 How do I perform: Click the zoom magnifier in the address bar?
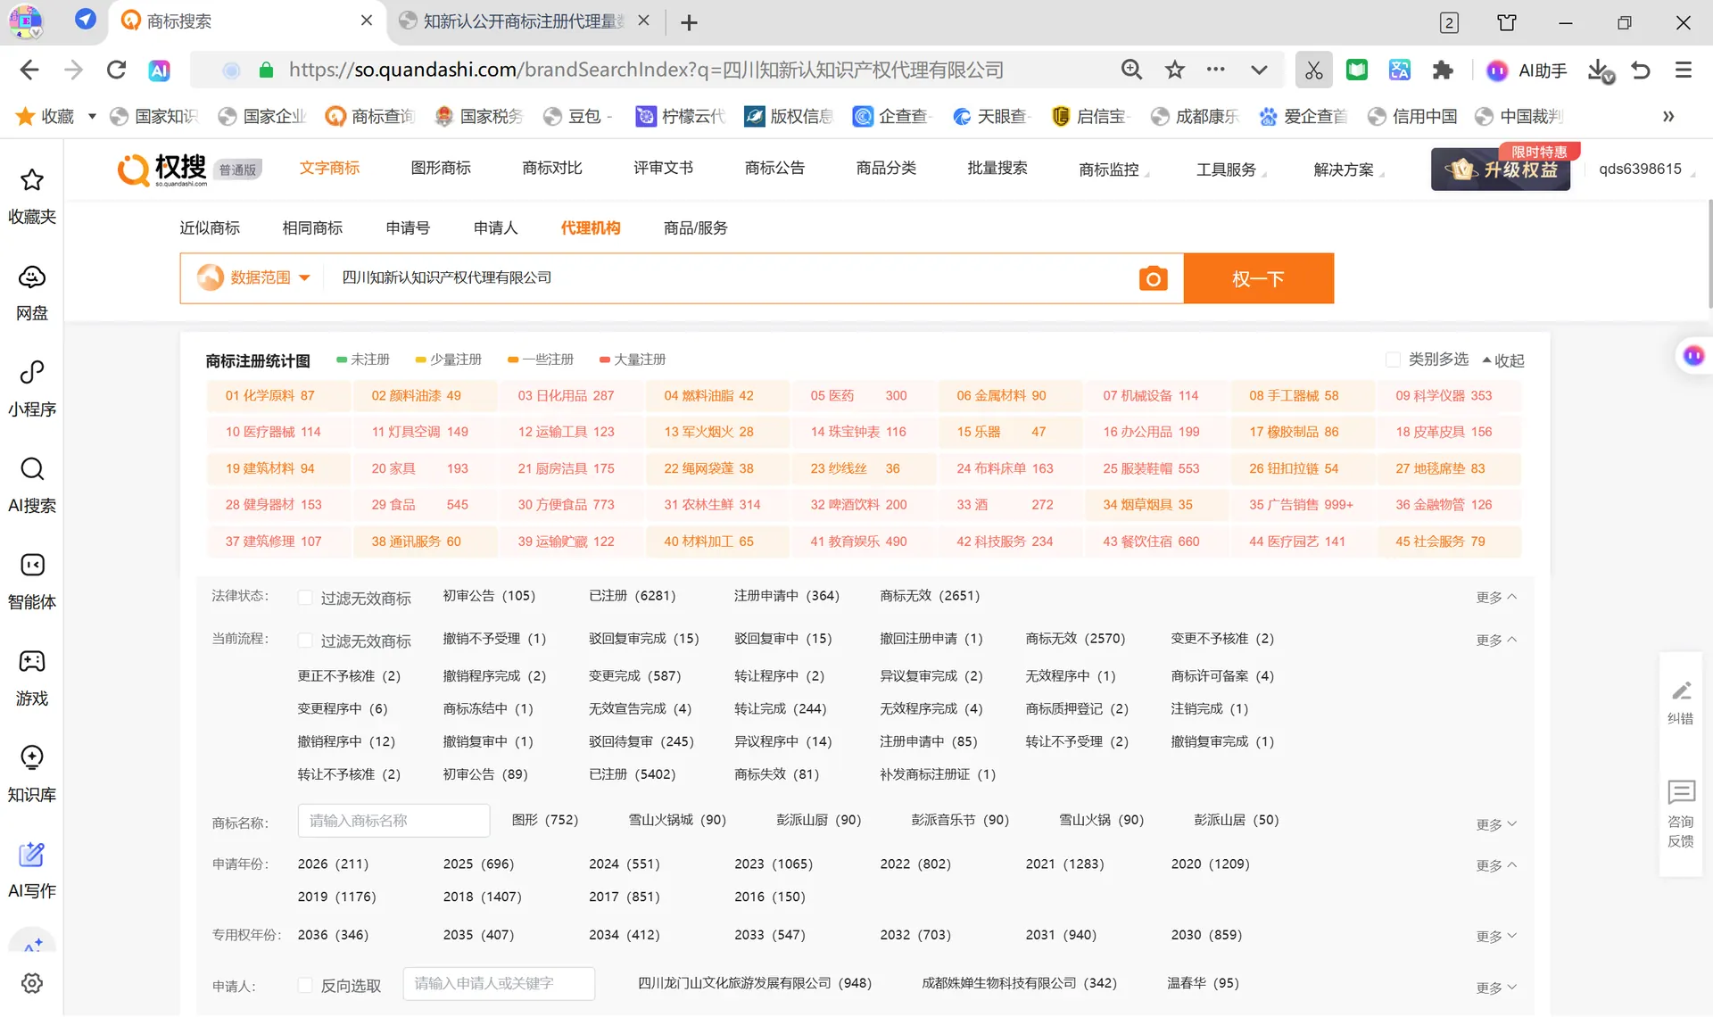coord(1131,70)
